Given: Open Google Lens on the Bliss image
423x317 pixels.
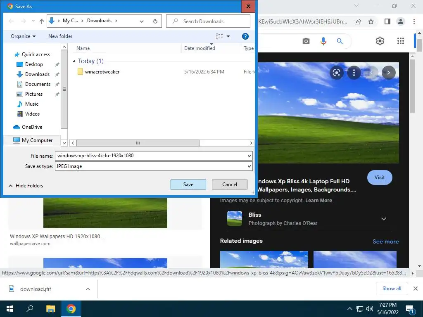Looking at the screenshot, I should pyautogui.click(x=336, y=73).
